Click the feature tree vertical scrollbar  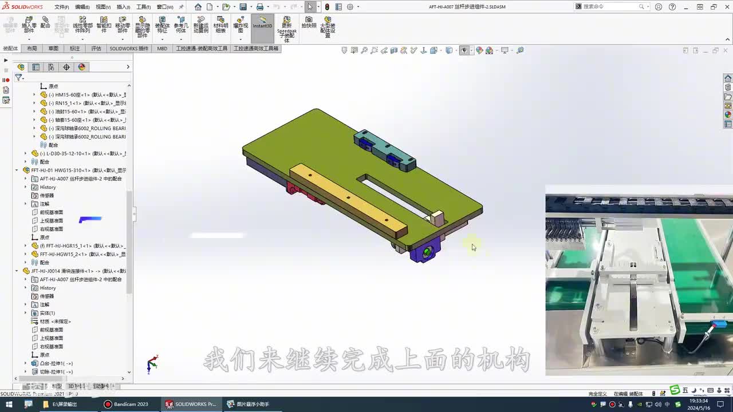pyautogui.click(x=129, y=243)
